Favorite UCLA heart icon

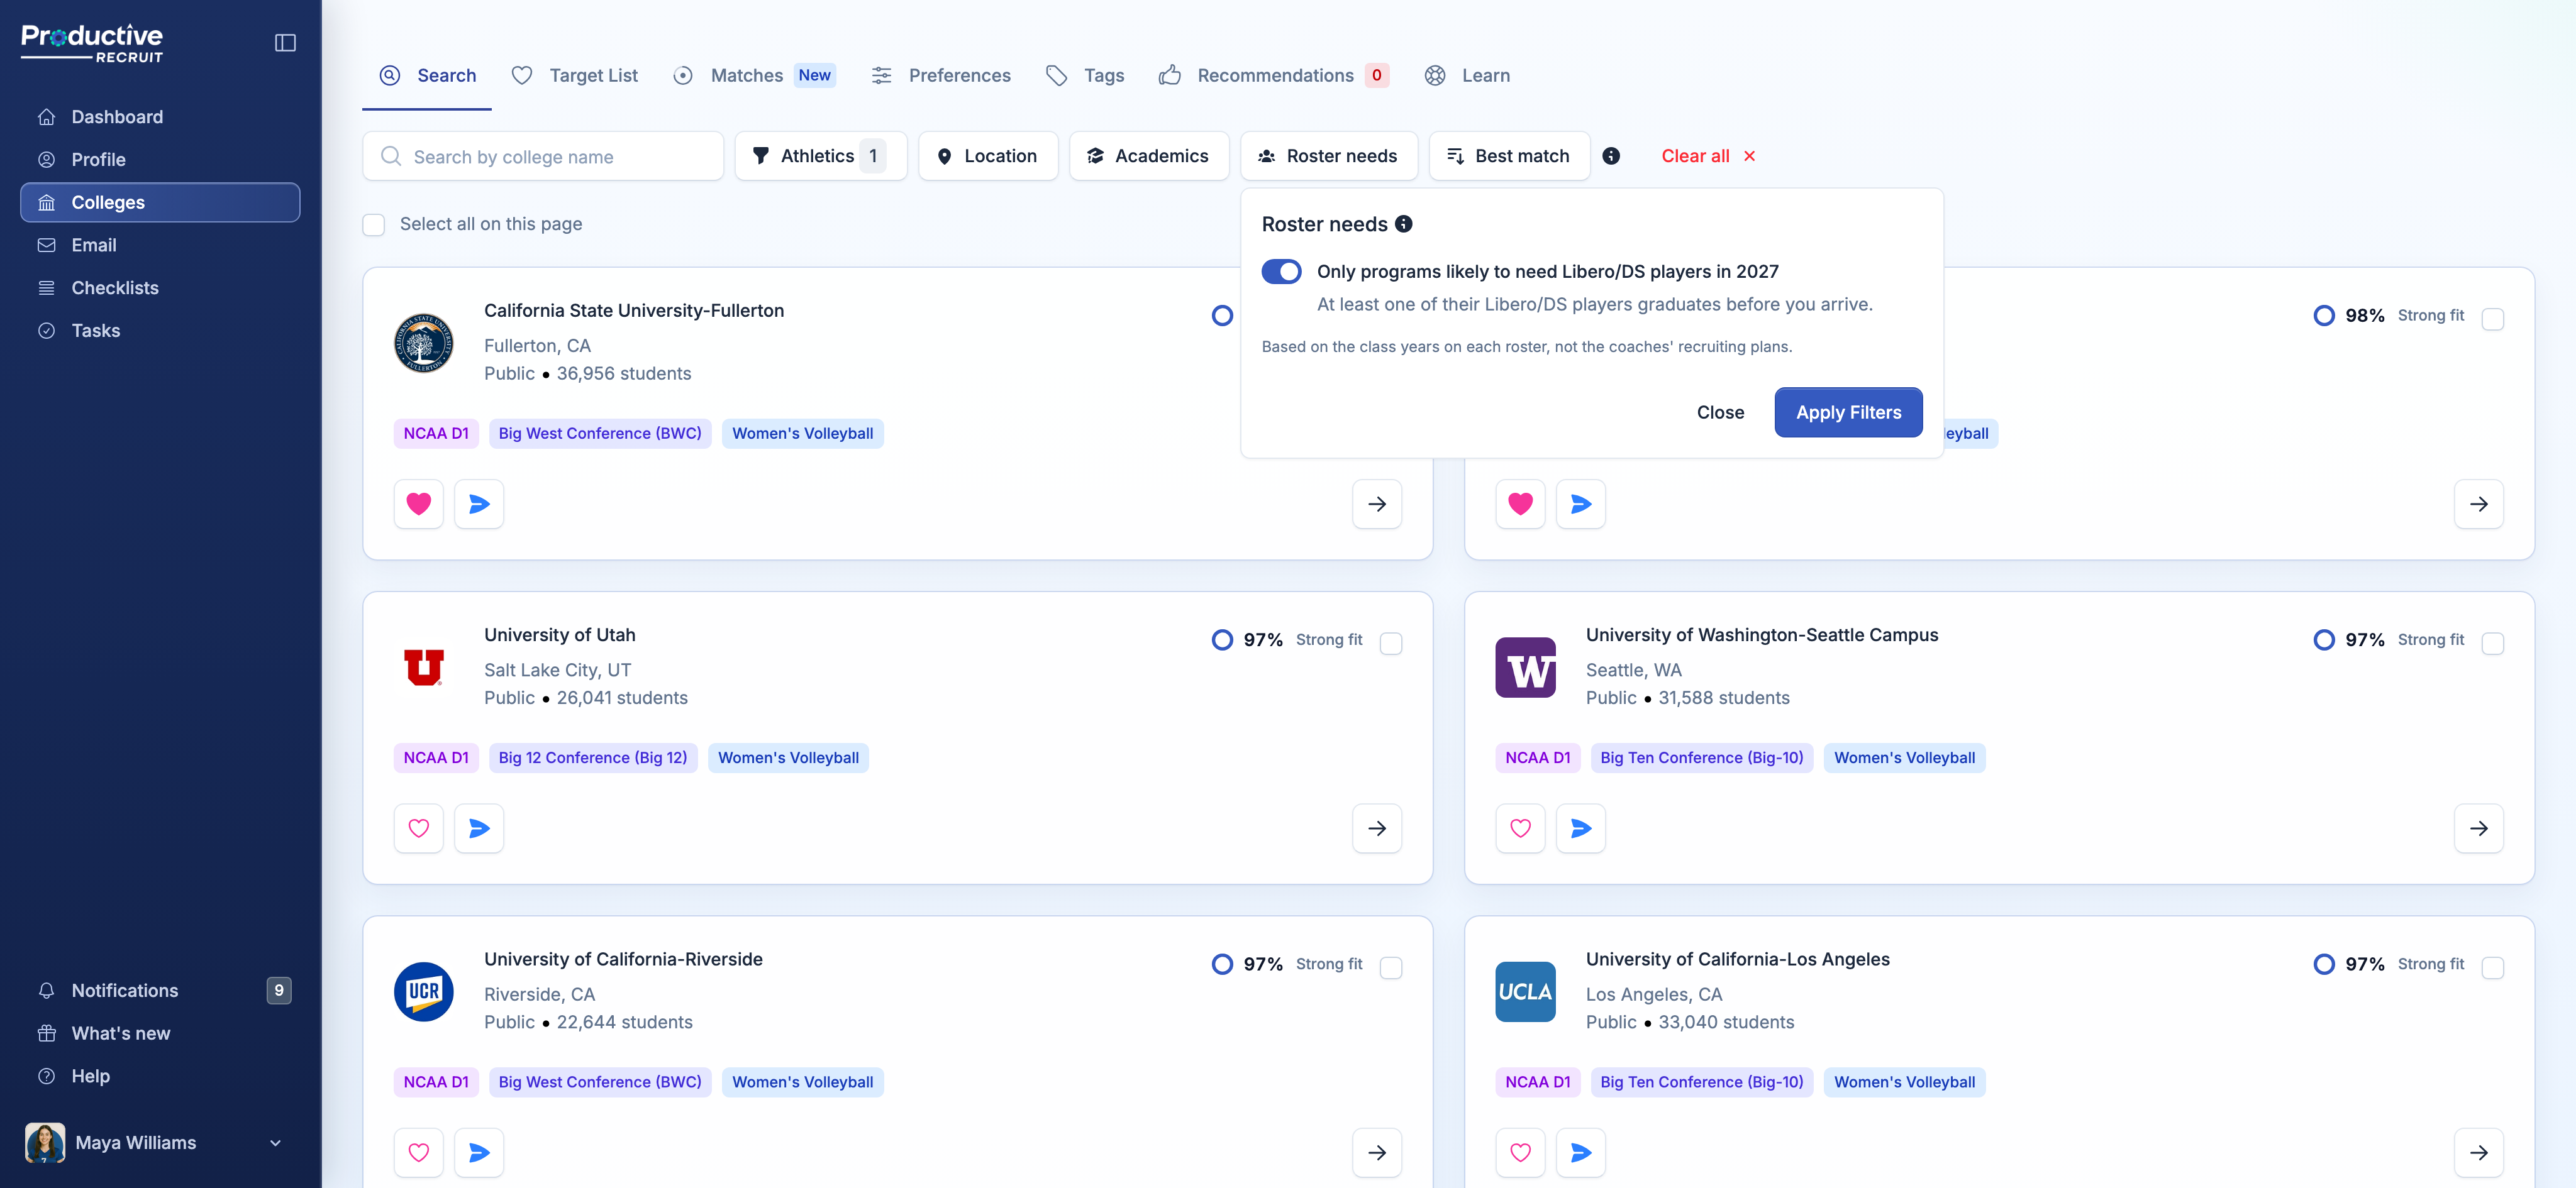tap(1520, 1153)
